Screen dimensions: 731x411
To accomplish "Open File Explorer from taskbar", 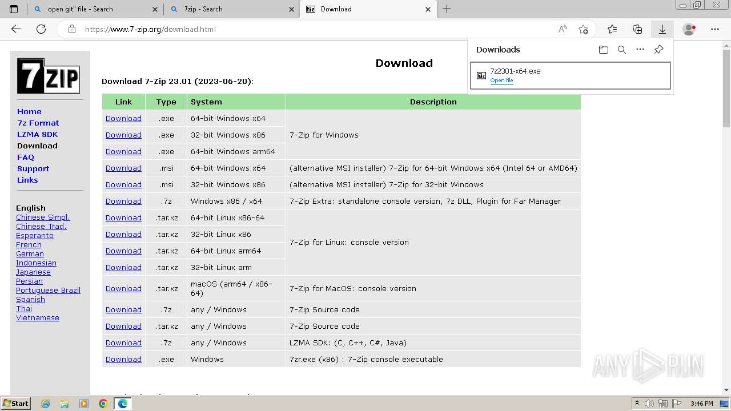I will point(65,404).
